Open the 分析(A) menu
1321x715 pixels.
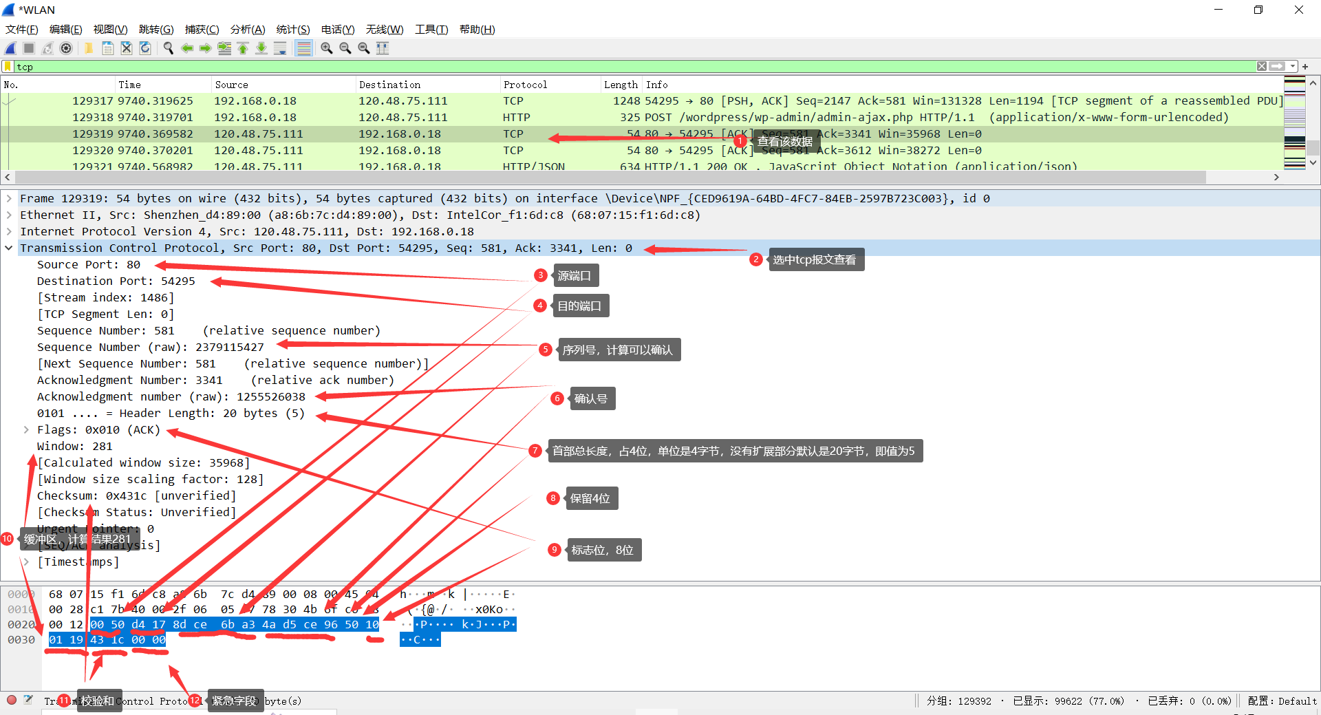tap(248, 29)
